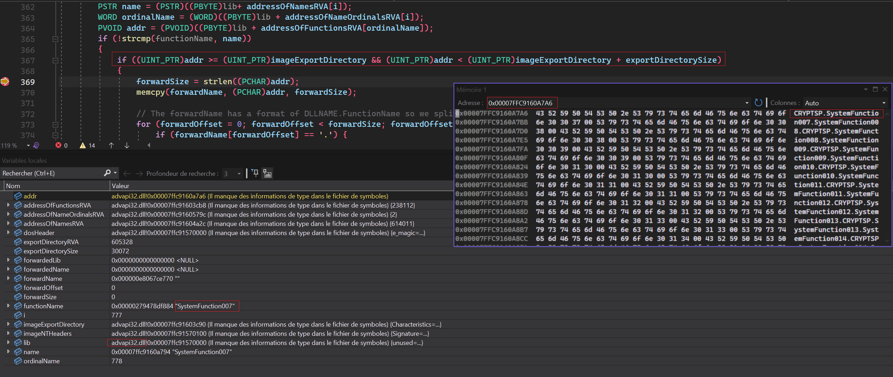Click the search magnifier in Variables locales
This screenshot has height=377, width=893.
tap(107, 173)
